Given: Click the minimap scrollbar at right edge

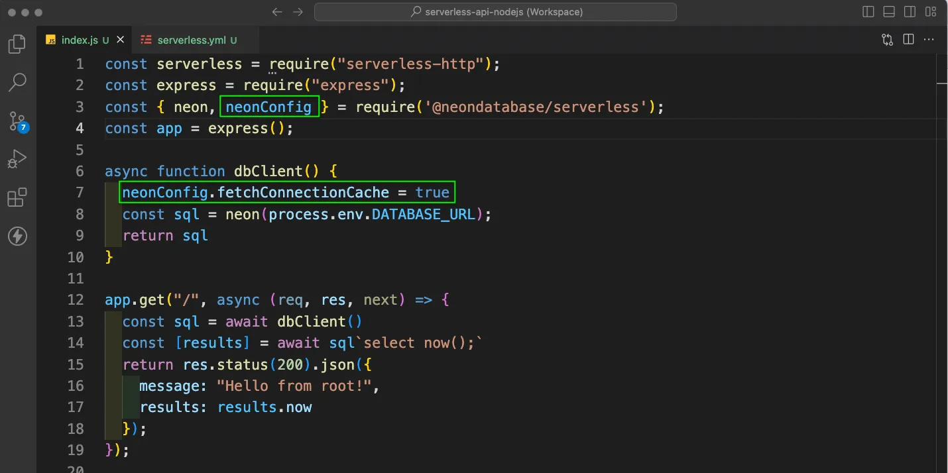Looking at the screenshot, I should [x=942, y=263].
